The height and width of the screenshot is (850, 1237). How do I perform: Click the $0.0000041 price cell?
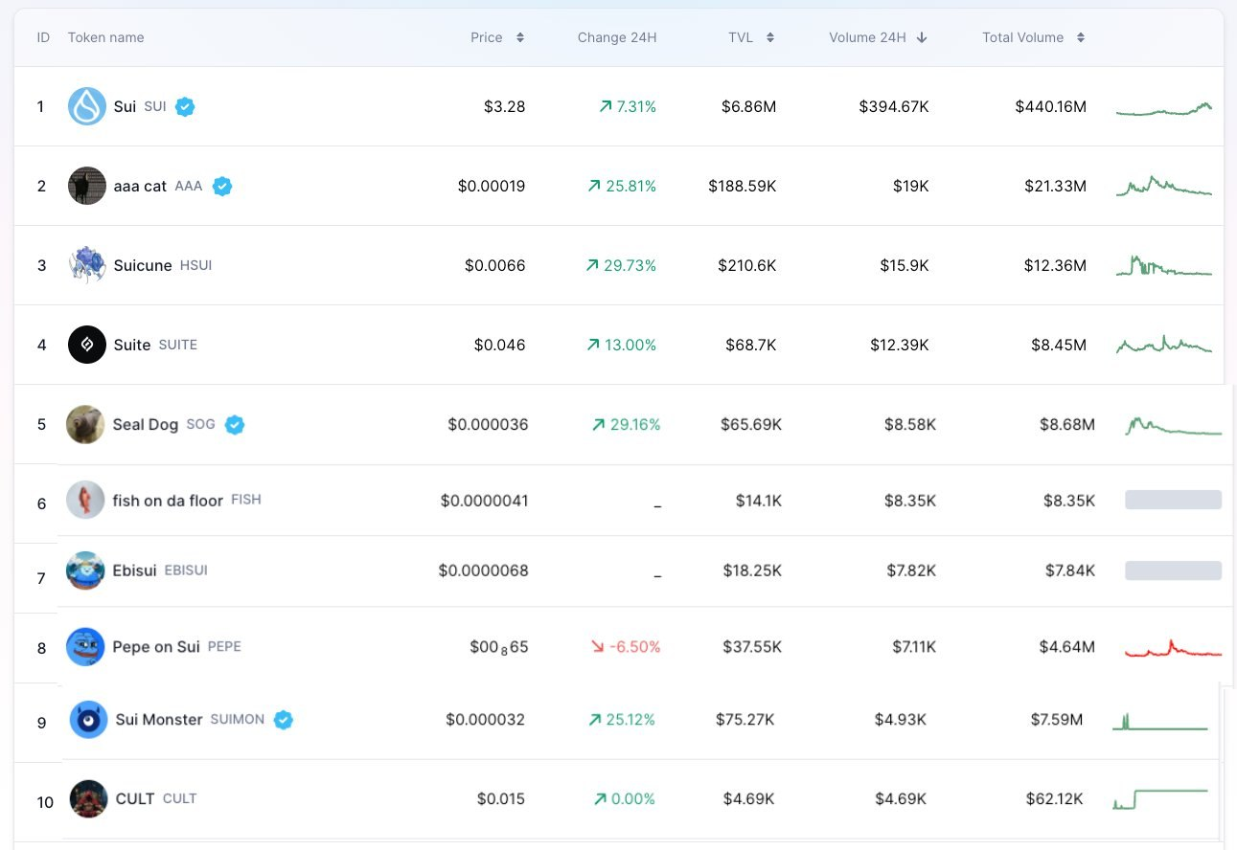coord(485,500)
